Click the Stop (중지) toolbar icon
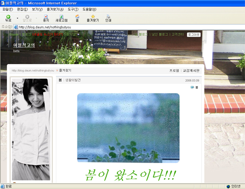The width and height of the screenshot is (245, 189). tap(46, 17)
